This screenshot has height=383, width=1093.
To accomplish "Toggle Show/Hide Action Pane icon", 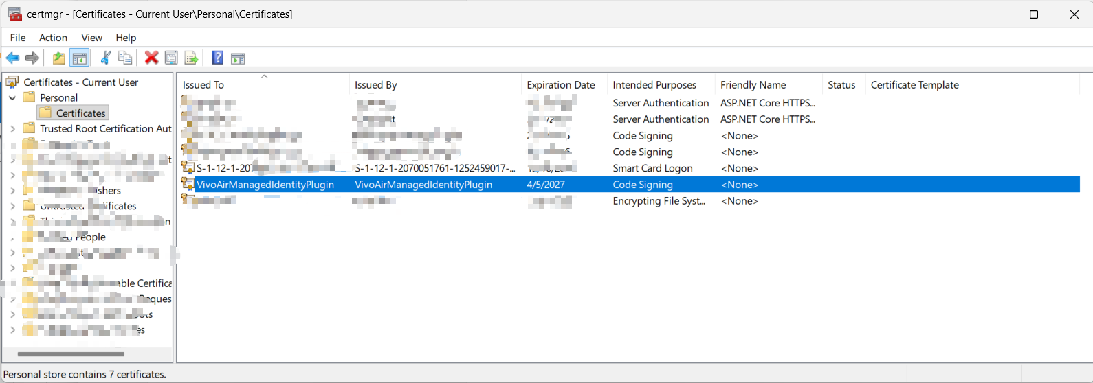I will click(x=238, y=58).
